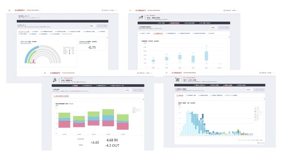Select the first dark navigation tab in stacked bar window
Viewport: 282px width, 158px height.
click(75, 86)
